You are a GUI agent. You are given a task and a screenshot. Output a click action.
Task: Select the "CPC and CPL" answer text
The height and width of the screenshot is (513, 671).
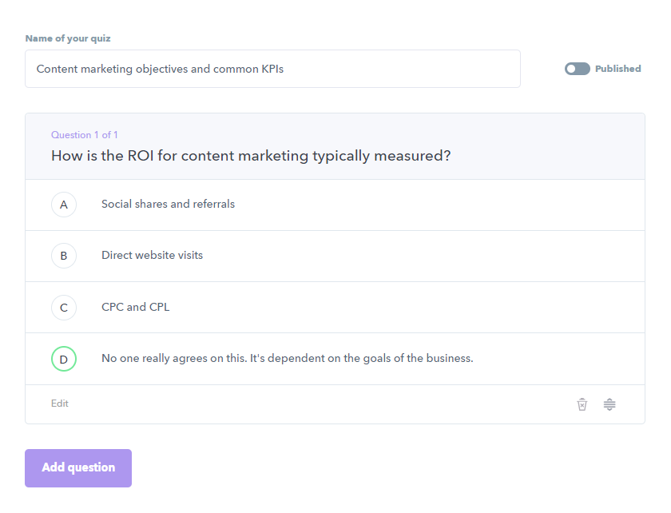pos(135,307)
